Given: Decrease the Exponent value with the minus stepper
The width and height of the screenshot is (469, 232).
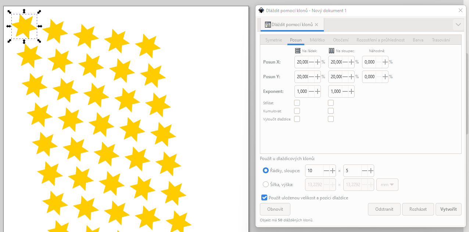Looking at the screenshot, I should click(311, 91).
